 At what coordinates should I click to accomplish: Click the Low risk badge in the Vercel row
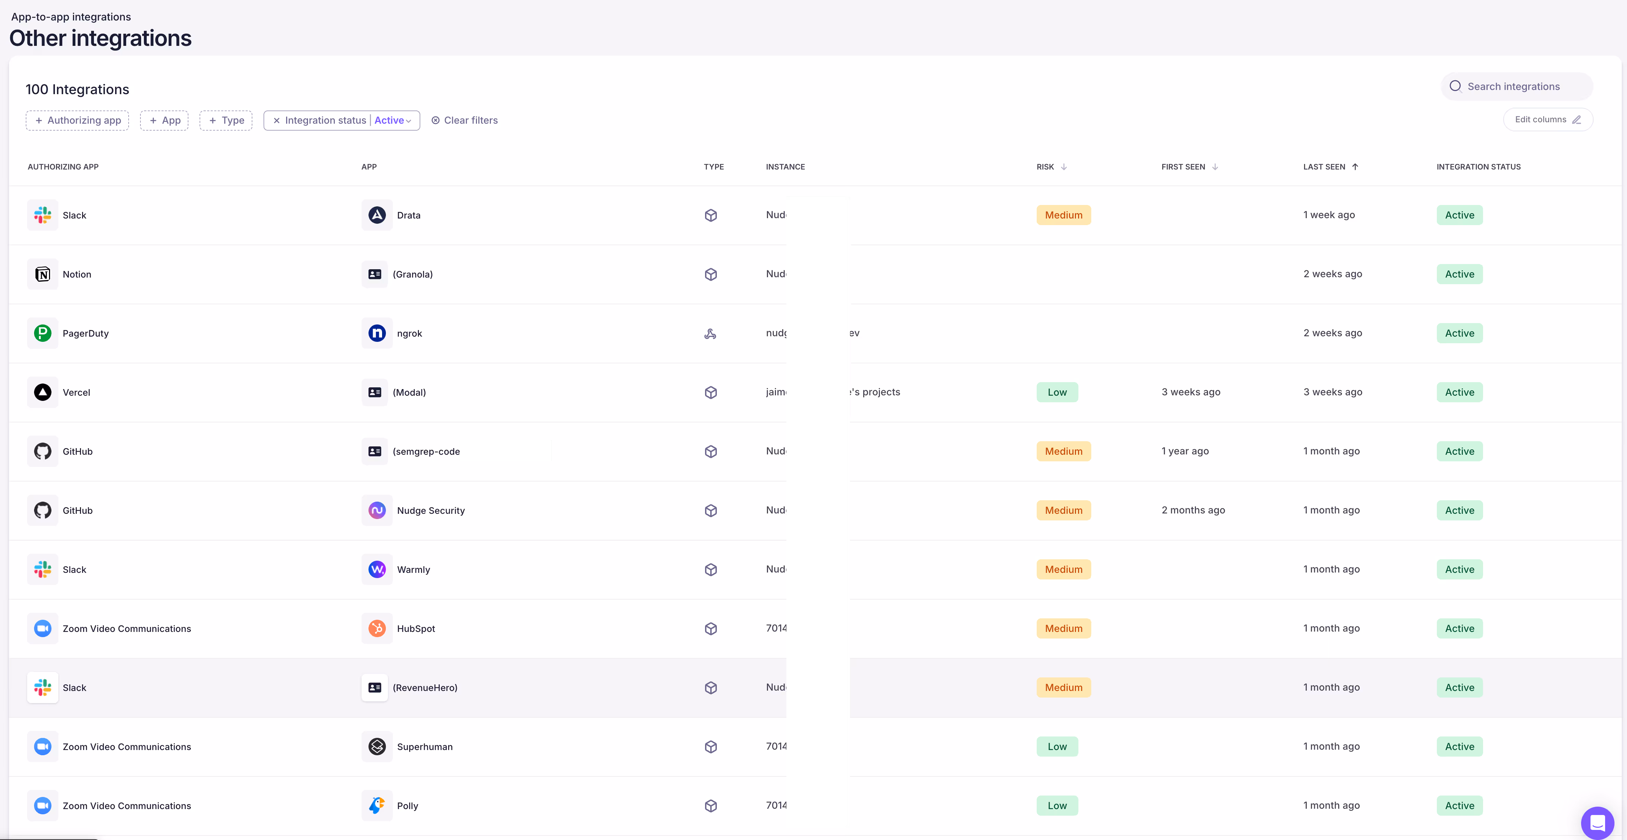pos(1057,393)
